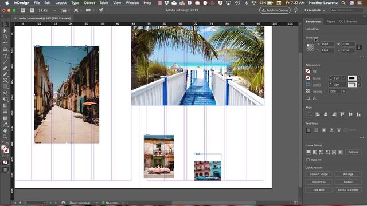Click Fit content proportionally icon

315,152
